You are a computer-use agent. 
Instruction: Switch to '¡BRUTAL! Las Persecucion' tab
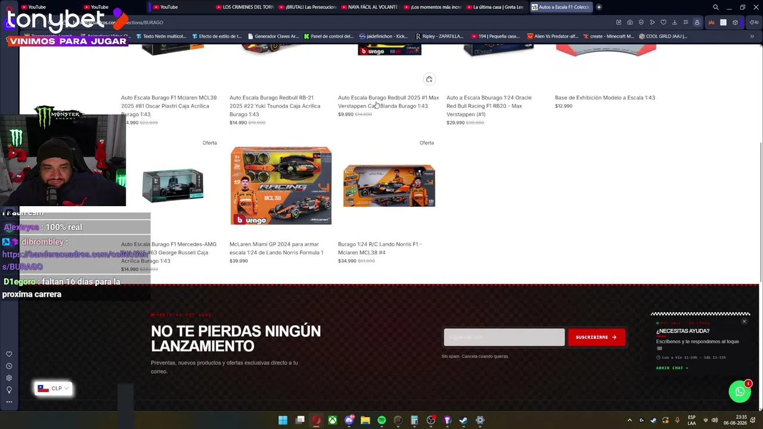(x=308, y=7)
